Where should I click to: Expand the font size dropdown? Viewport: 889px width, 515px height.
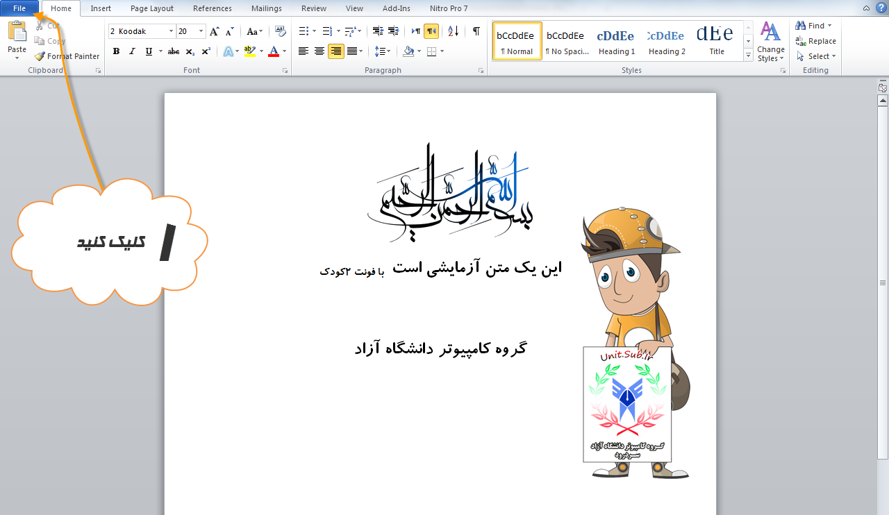tap(201, 31)
